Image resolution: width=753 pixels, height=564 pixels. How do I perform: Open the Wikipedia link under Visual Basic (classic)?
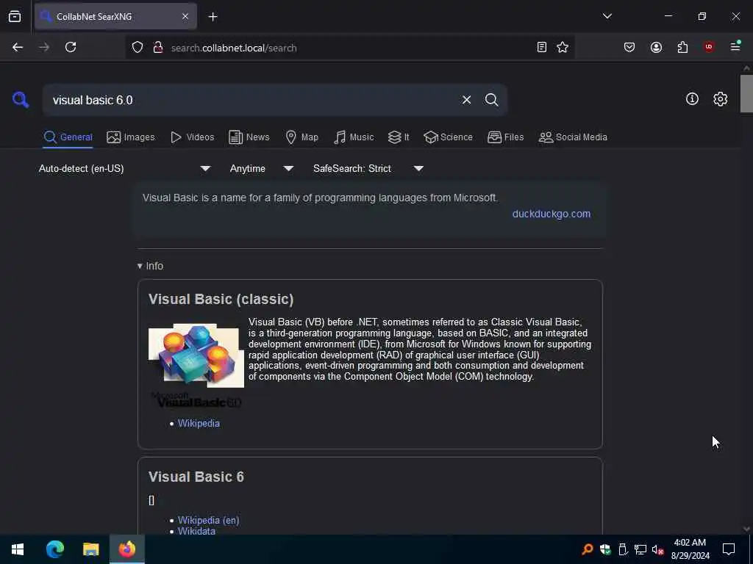199,424
